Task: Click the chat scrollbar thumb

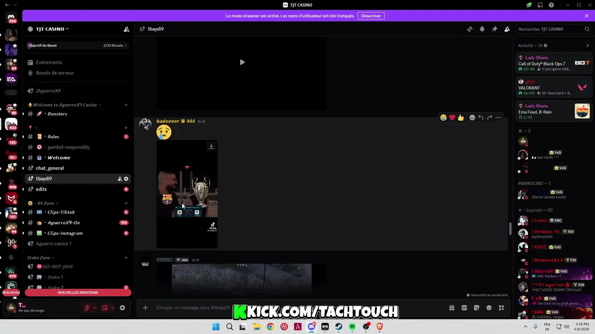Action: click(510, 229)
